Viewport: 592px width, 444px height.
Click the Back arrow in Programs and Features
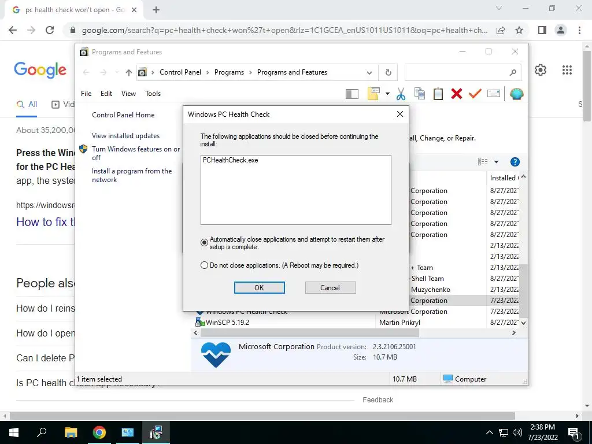tap(86, 72)
